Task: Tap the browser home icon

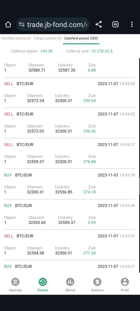Action: [8, 25]
